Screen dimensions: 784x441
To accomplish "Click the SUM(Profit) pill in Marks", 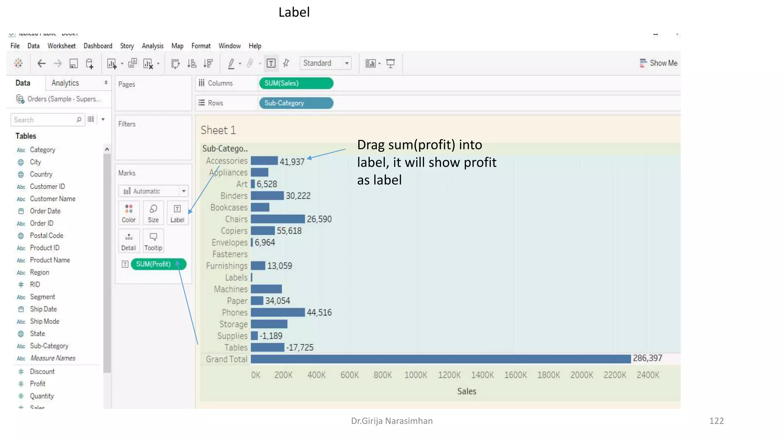I will [x=158, y=264].
